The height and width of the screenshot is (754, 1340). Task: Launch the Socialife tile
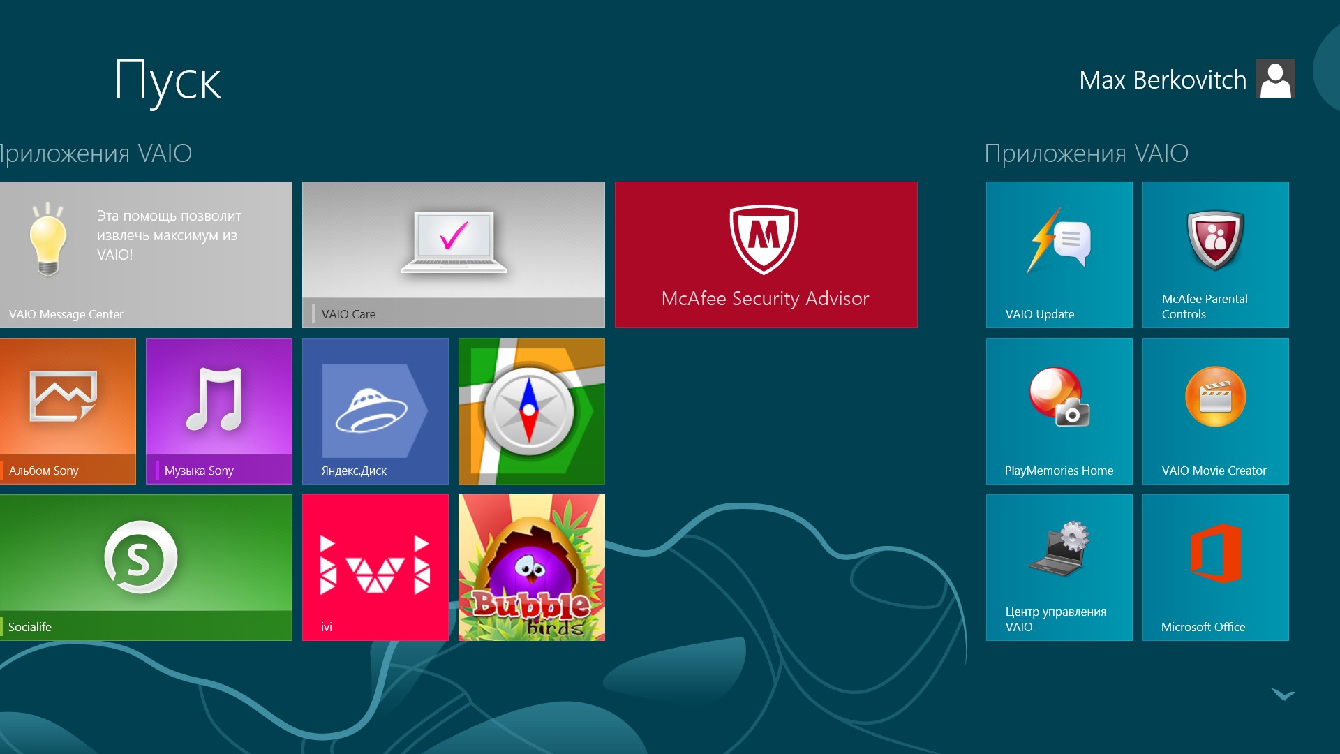146,568
